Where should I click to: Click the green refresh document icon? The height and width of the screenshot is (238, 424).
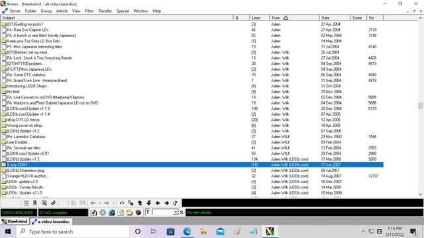pyautogui.click(x=121, y=213)
